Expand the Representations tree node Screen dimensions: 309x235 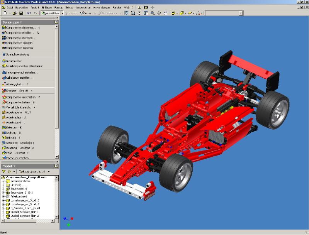(3, 181)
